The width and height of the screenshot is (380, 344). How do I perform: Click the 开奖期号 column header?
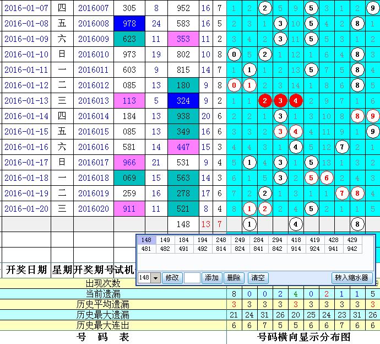coord(94,270)
